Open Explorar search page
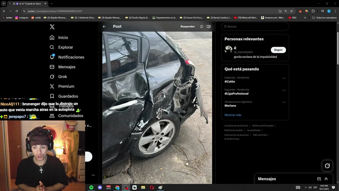This screenshot has width=339, height=191. tap(61, 47)
